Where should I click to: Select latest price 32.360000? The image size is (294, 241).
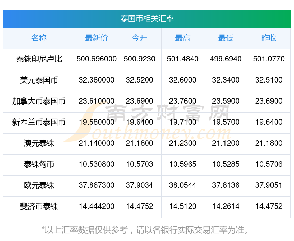[x=97, y=80]
